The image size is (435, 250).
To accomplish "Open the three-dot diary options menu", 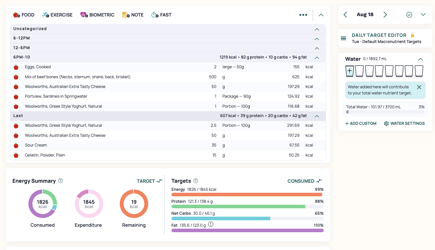I will point(303,15).
